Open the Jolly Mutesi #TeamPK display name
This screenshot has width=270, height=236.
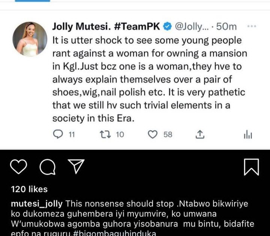pyautogui.click(x=106, y=27)
